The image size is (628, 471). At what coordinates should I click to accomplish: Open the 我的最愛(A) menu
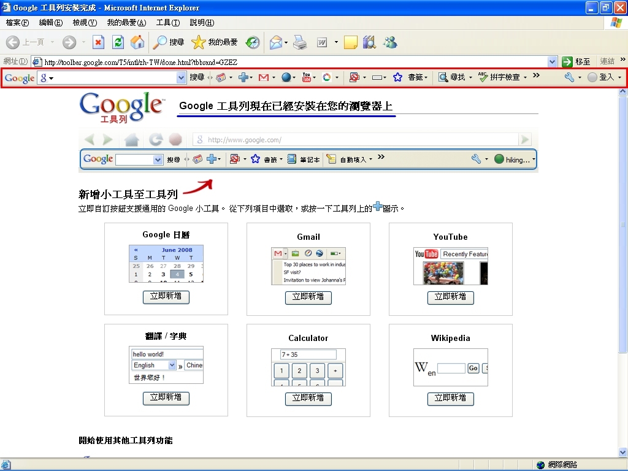click(x=126, y=23)
